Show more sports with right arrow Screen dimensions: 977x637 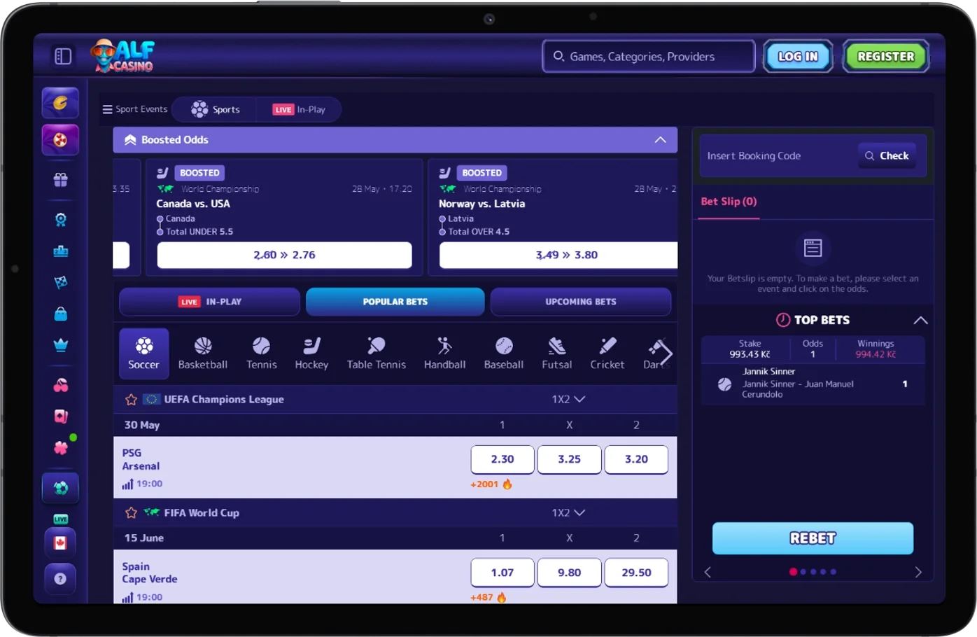[665, 353]
